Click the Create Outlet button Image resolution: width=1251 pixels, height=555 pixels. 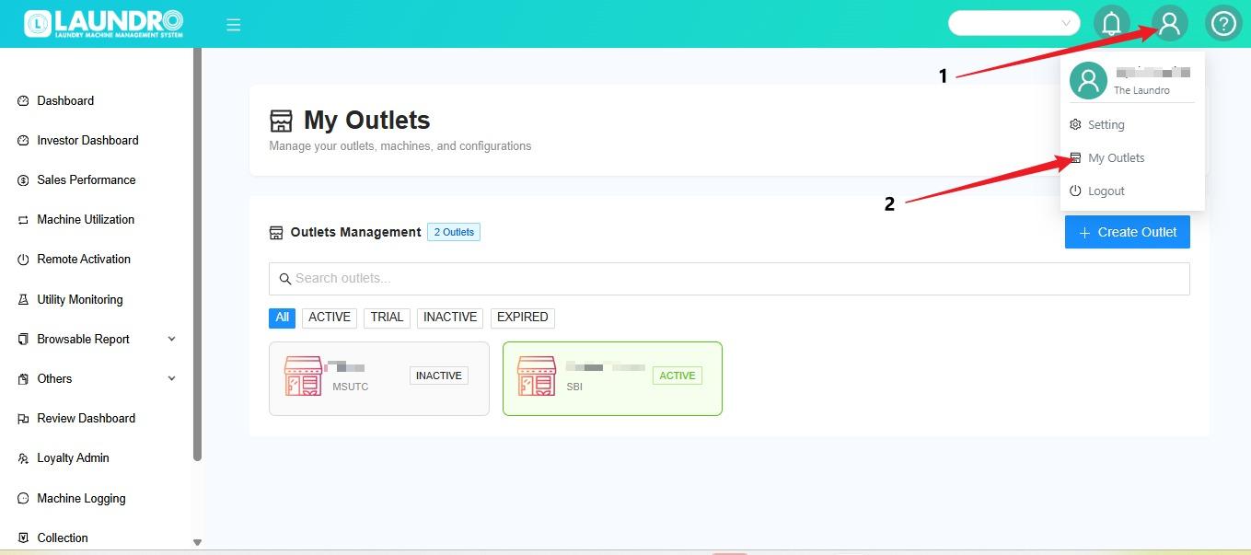pyautogui.click(x=1128, y=232)
